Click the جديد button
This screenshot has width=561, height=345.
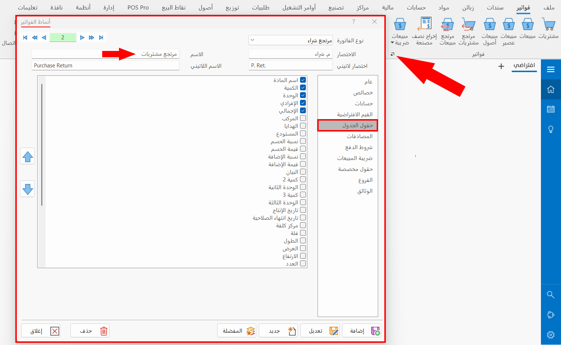(x=278, y=330)
